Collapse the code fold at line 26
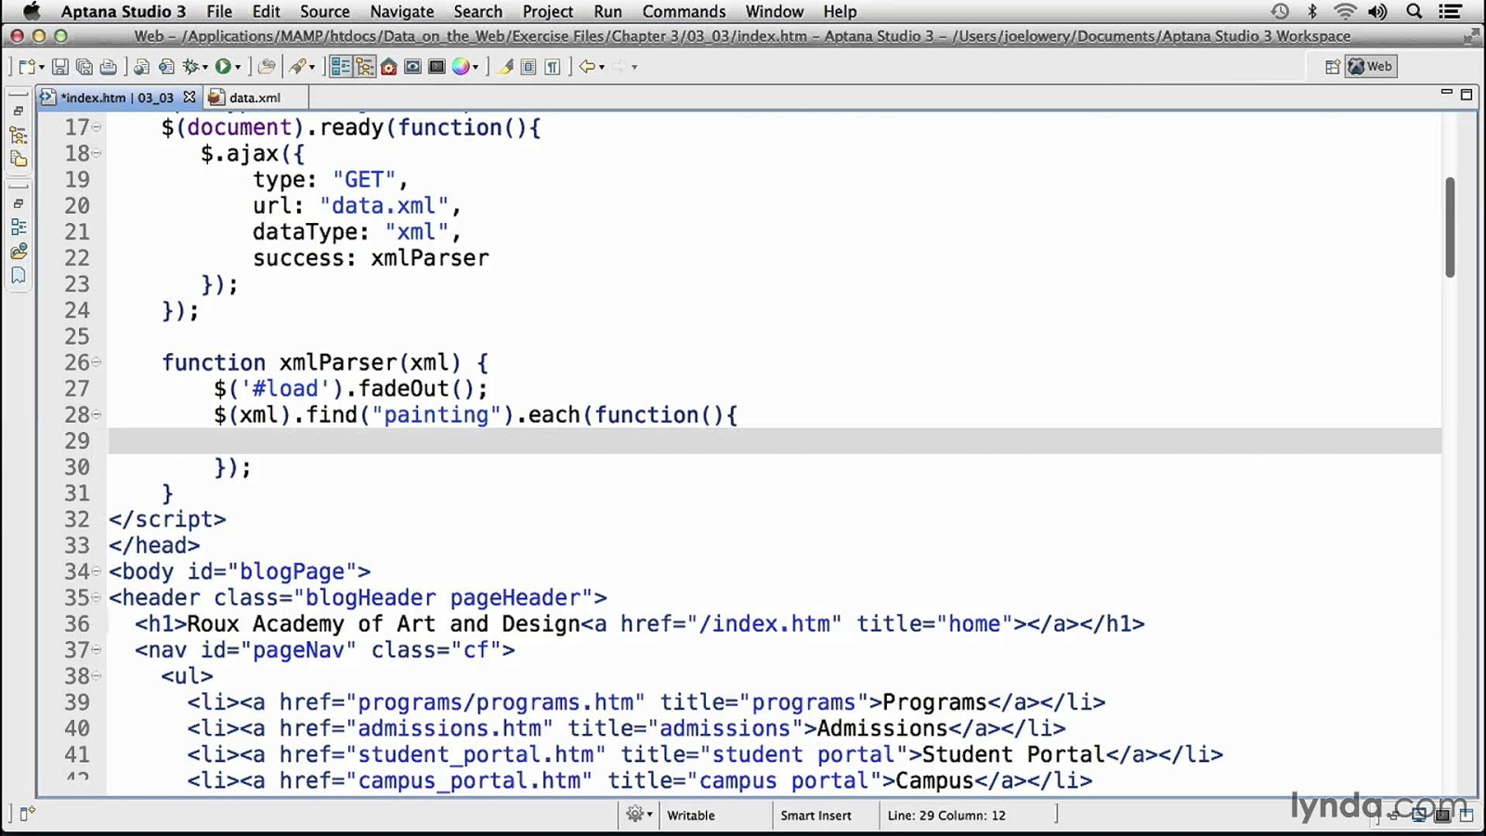 pyautogui.click(x=97, y=362)
